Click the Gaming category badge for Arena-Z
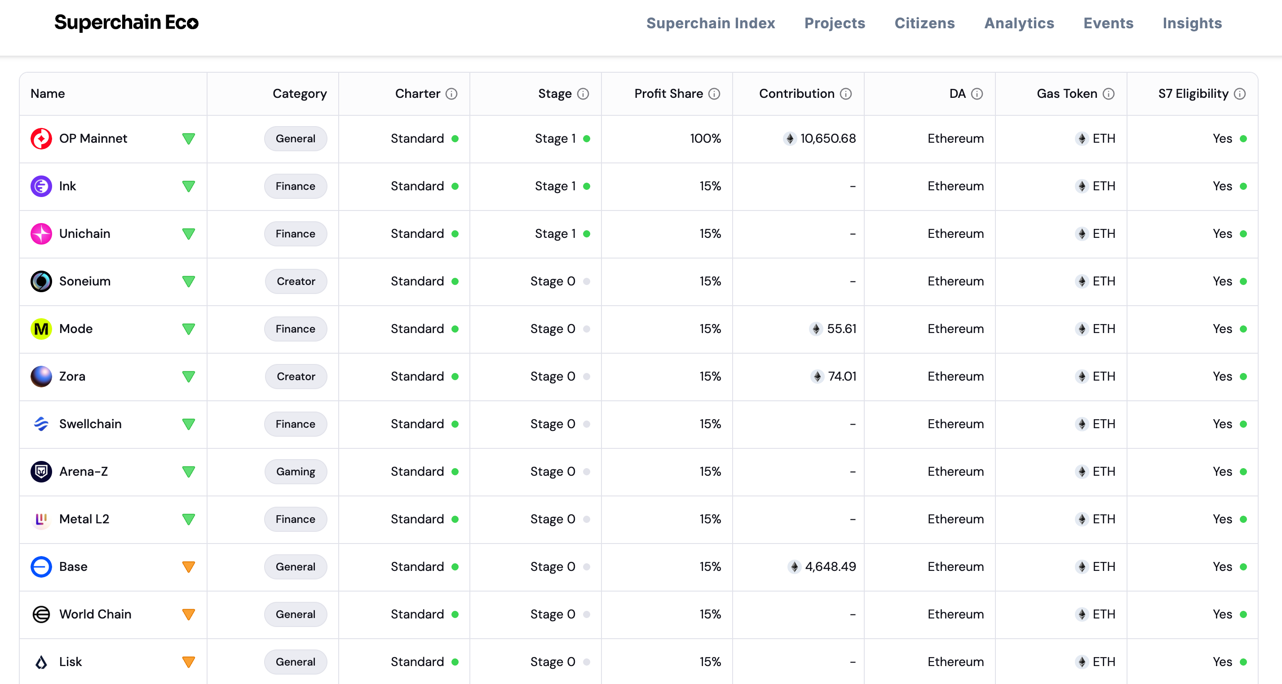The height and width of the screenshot is (684, 1282). pos(296,472)
